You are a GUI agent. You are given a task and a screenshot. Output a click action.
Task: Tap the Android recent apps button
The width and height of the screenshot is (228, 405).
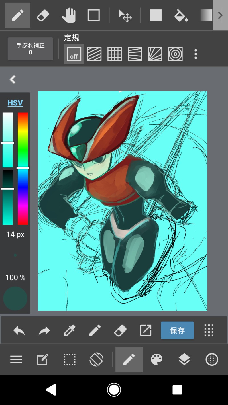pyautogui.click(x=177, y=390)
